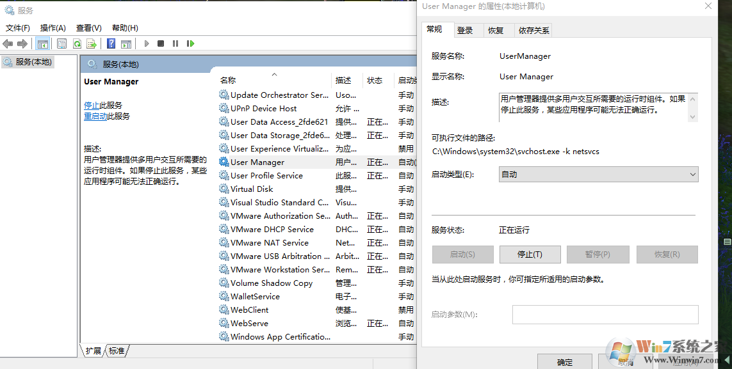Screen dimensions: 732x369
Task: Sort services by the 状态 column header
Action: [x=378, y=80]
